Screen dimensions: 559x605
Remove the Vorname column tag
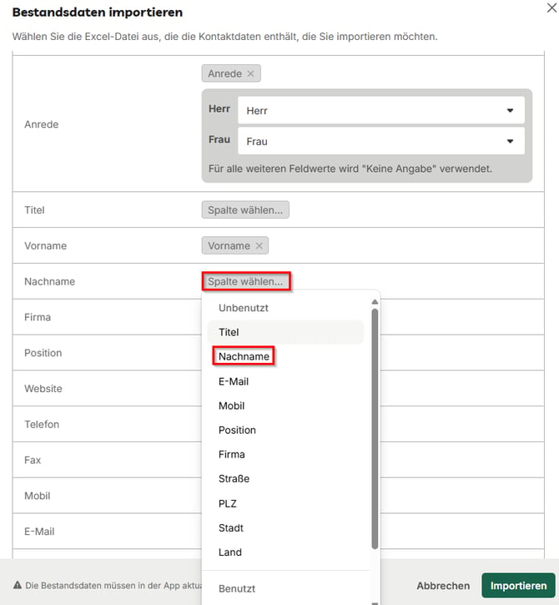pos(259,246)
